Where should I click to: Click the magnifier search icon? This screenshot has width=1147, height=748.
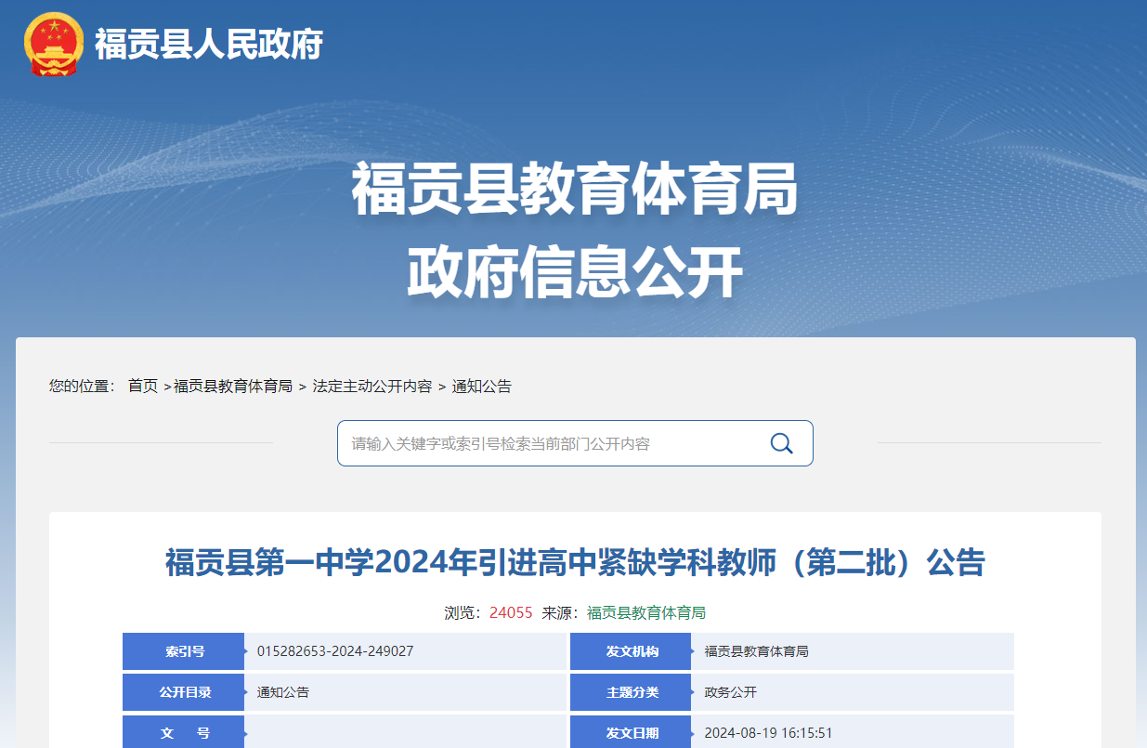point(781,443)
